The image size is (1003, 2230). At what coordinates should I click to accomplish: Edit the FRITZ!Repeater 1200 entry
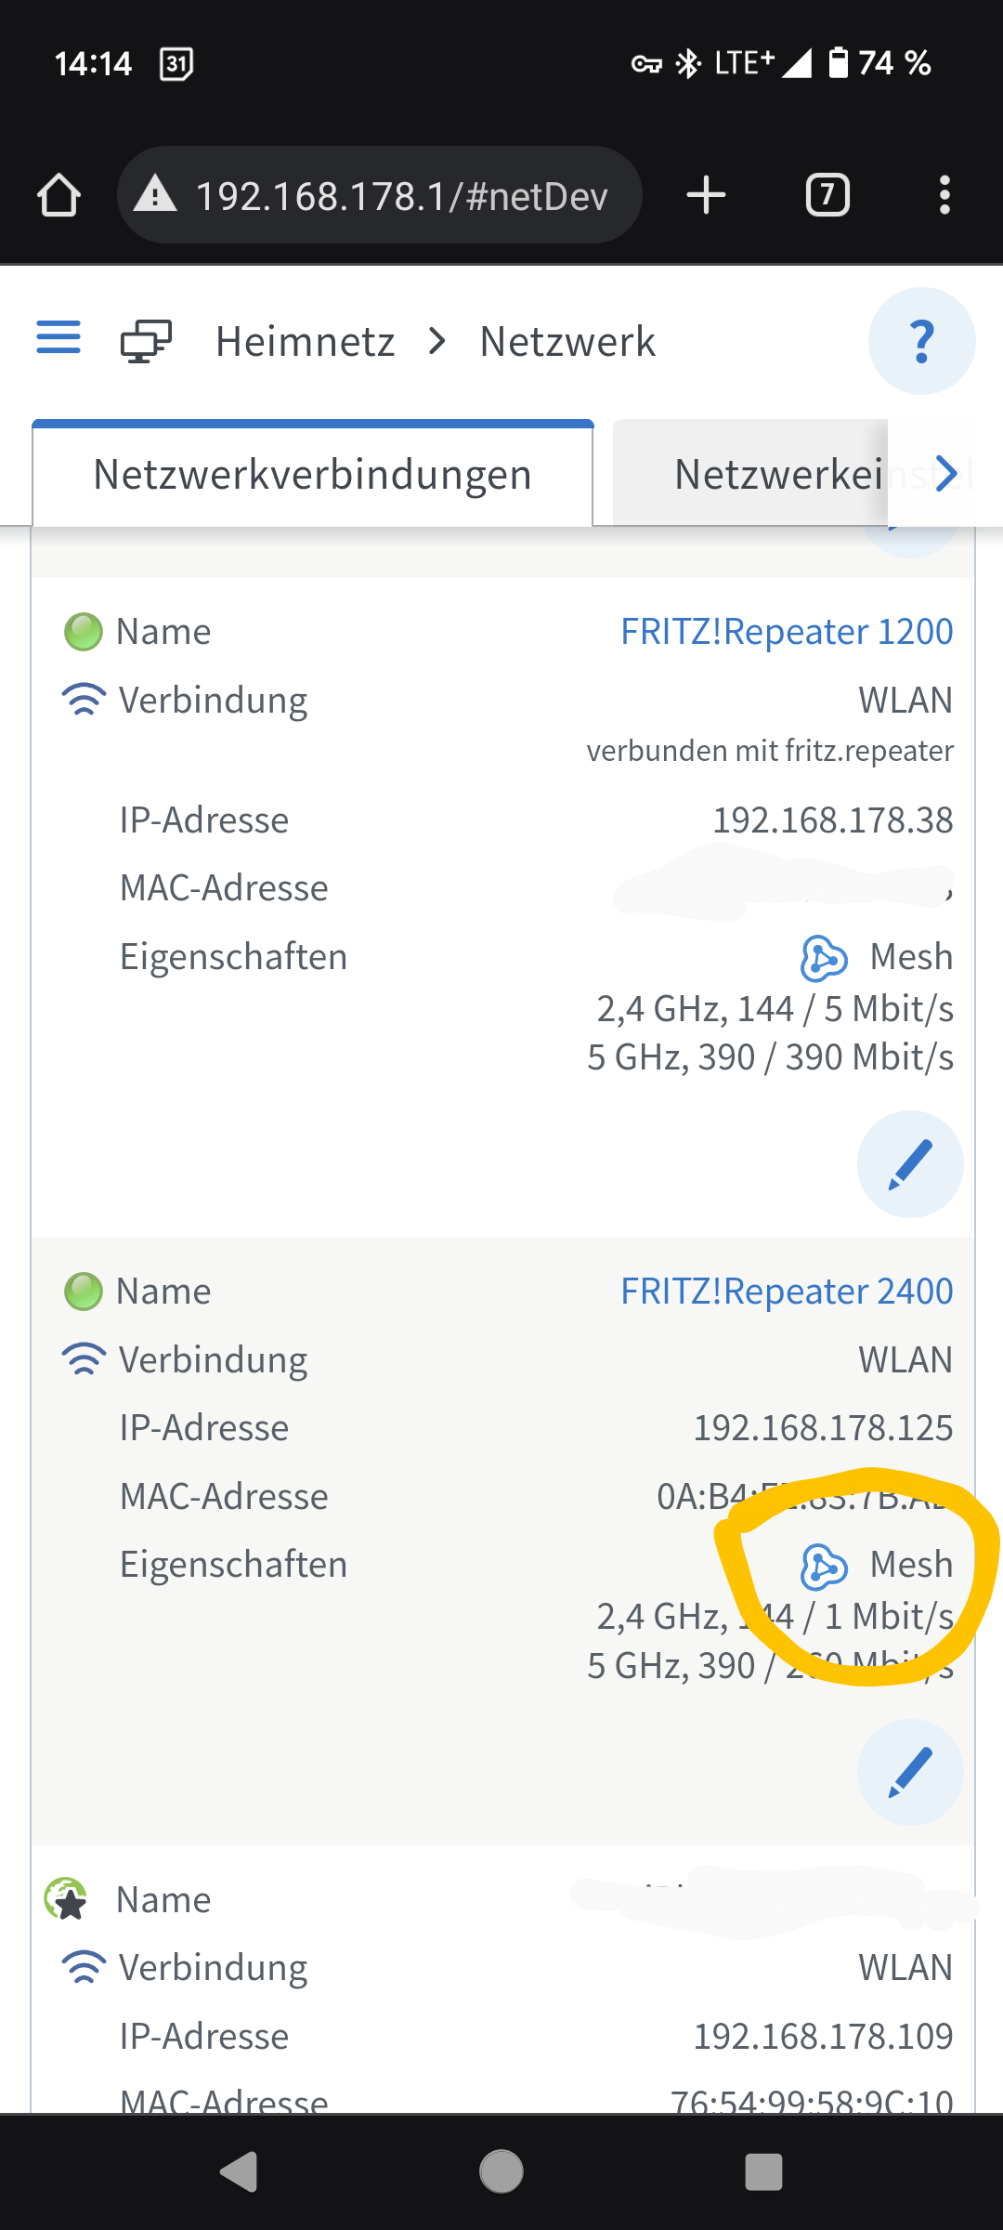pyautogui.click(x=910, y=1164)
